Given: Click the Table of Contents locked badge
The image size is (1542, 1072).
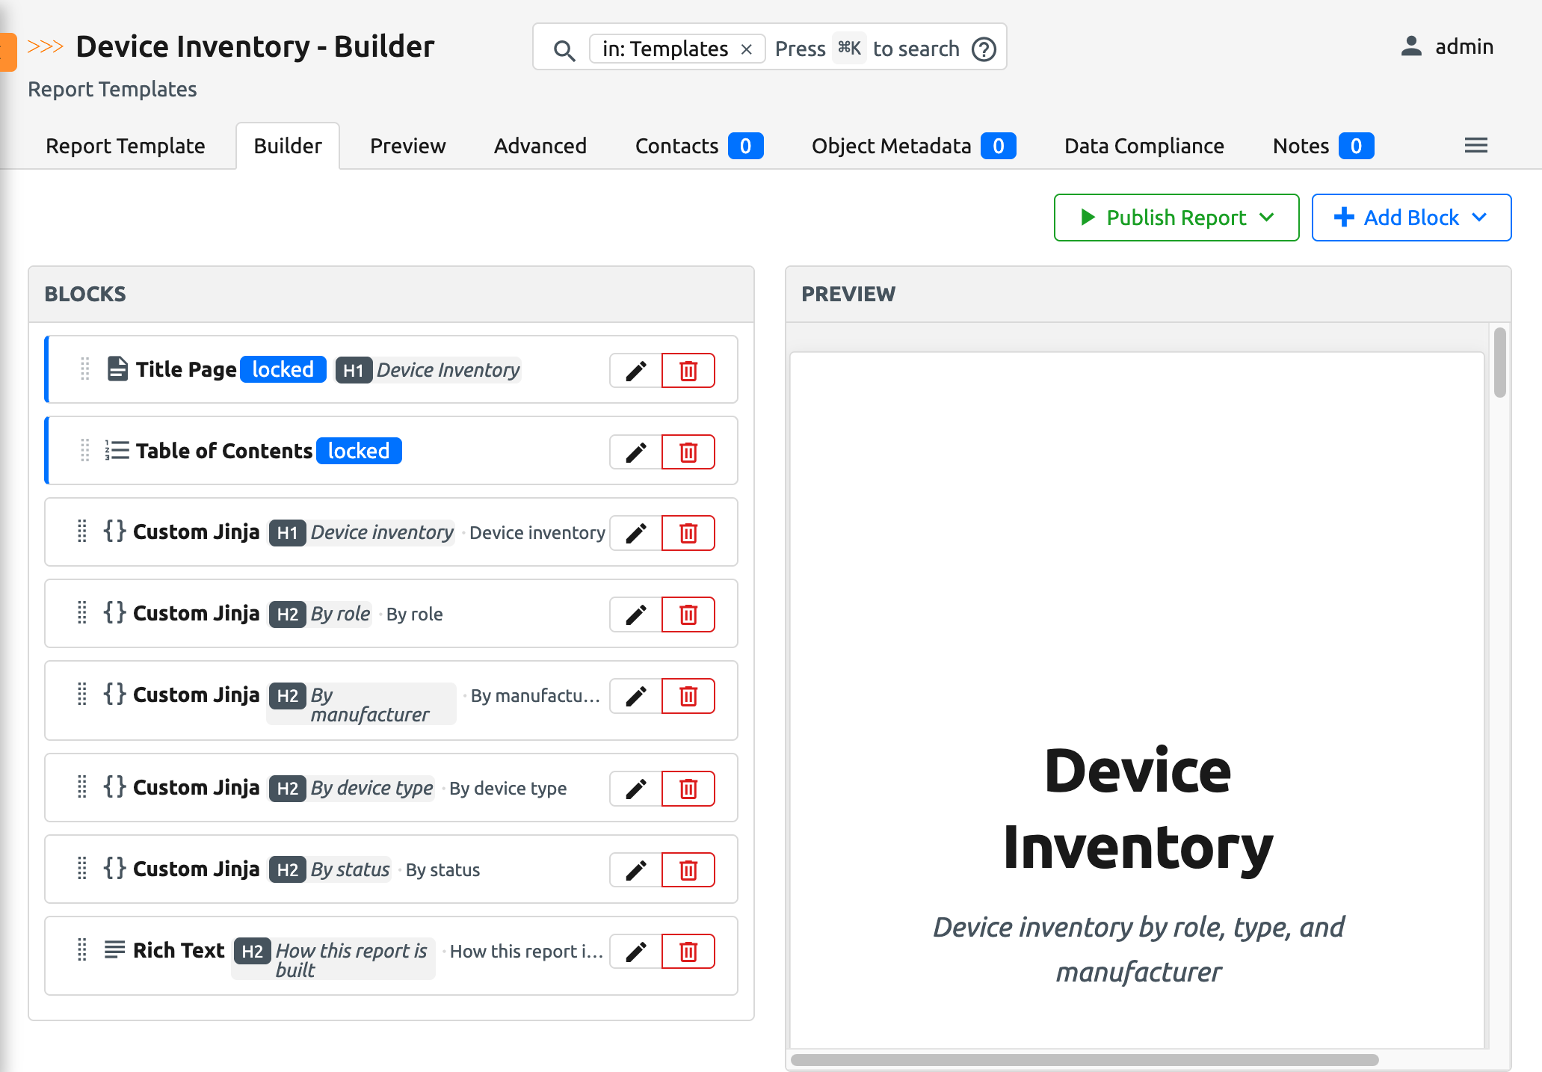Looking at the screenshot, I should pos(359,451).
